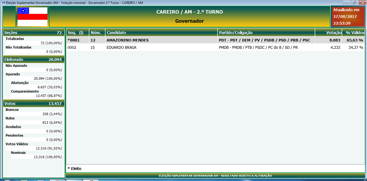The width and height of the screenshot is (367, 181).
Task: Click the Núm. column header
Action: (x=97, y=33)
